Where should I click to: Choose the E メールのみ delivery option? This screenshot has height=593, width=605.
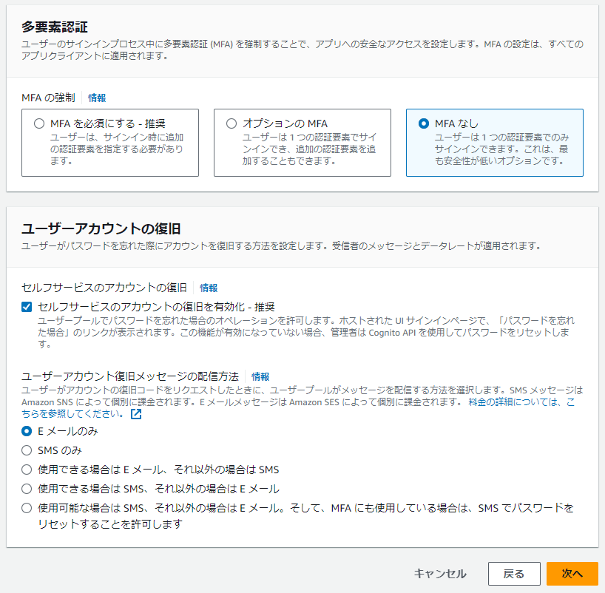(x=27, y=431)
